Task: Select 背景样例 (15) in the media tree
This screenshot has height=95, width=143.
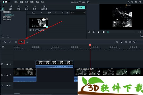Action: pos(7,17)
